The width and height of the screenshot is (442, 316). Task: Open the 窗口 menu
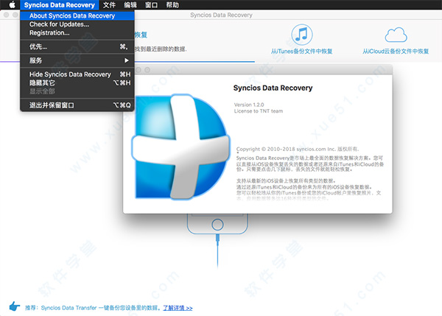pyautogui.click(x=151, y=5)
